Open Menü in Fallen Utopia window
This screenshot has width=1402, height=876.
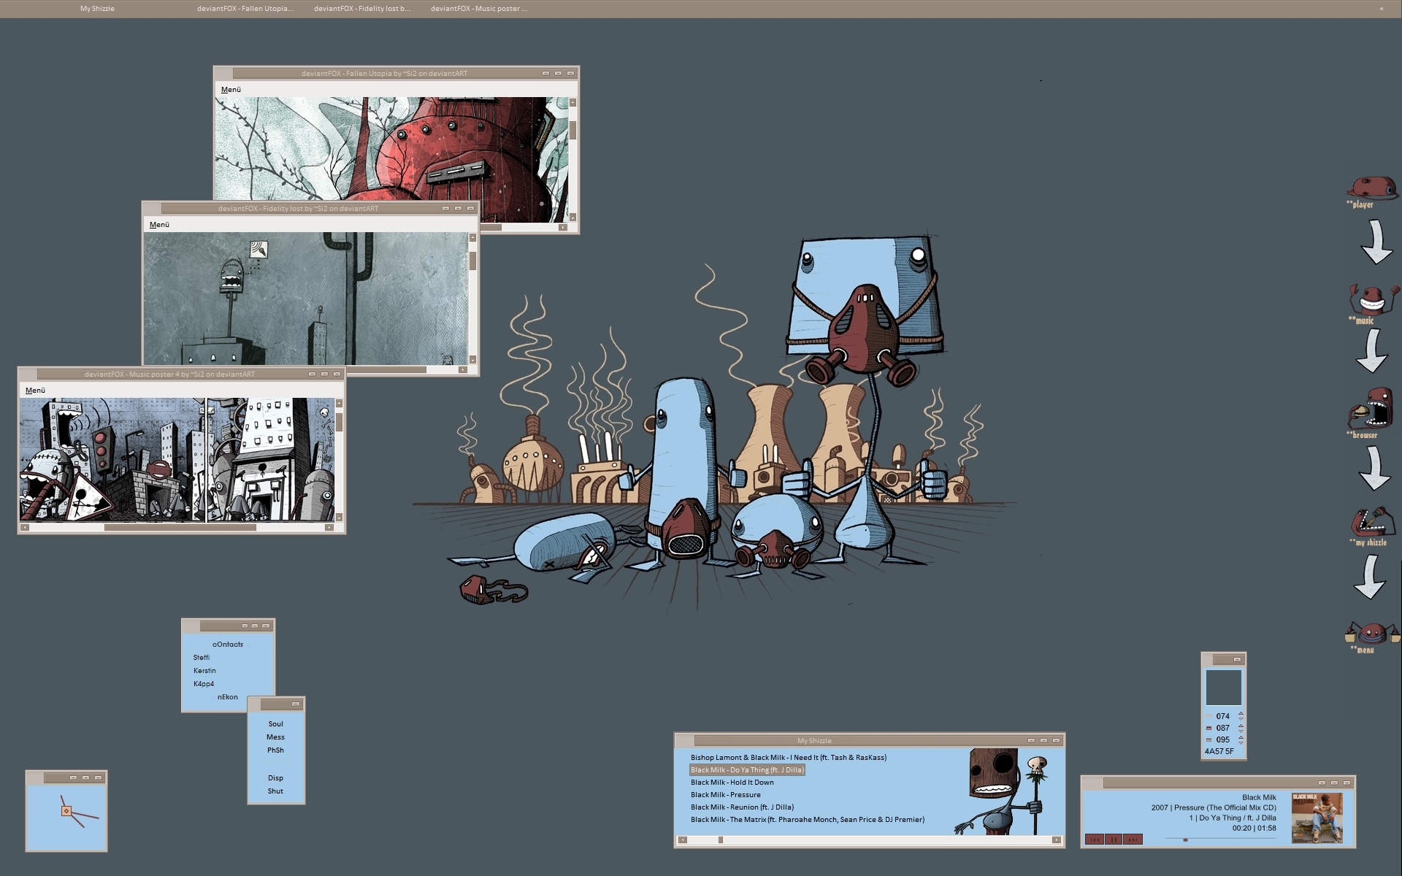pyautogui.click(x=231, y=90)
